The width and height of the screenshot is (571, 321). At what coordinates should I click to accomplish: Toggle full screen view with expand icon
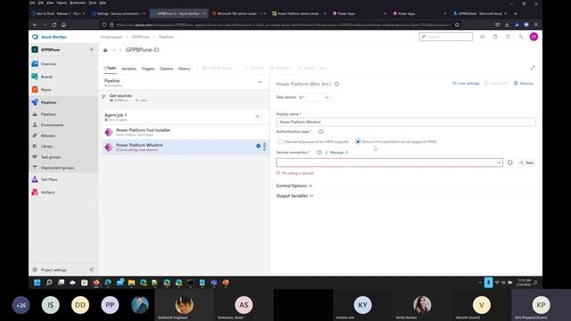(533, 68)
